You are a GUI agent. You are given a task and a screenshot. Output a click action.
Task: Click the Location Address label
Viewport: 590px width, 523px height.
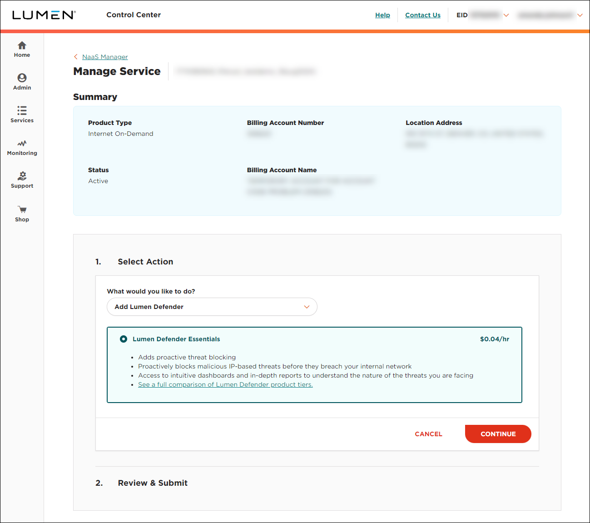pyautogui.click(x=434, y=123)
